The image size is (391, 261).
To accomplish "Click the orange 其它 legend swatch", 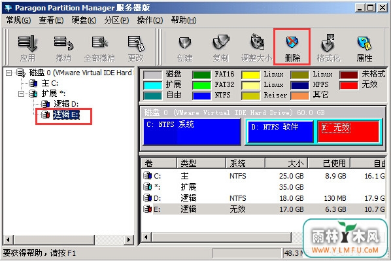I will click(299, 96).
